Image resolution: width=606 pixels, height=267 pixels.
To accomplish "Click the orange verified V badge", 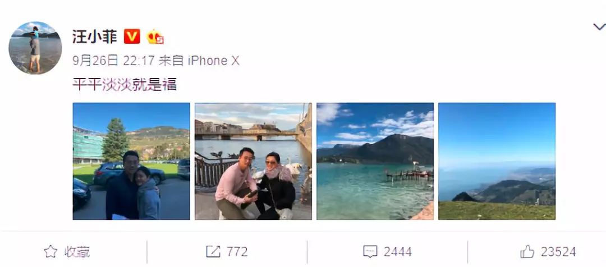I will pos(132,36).
